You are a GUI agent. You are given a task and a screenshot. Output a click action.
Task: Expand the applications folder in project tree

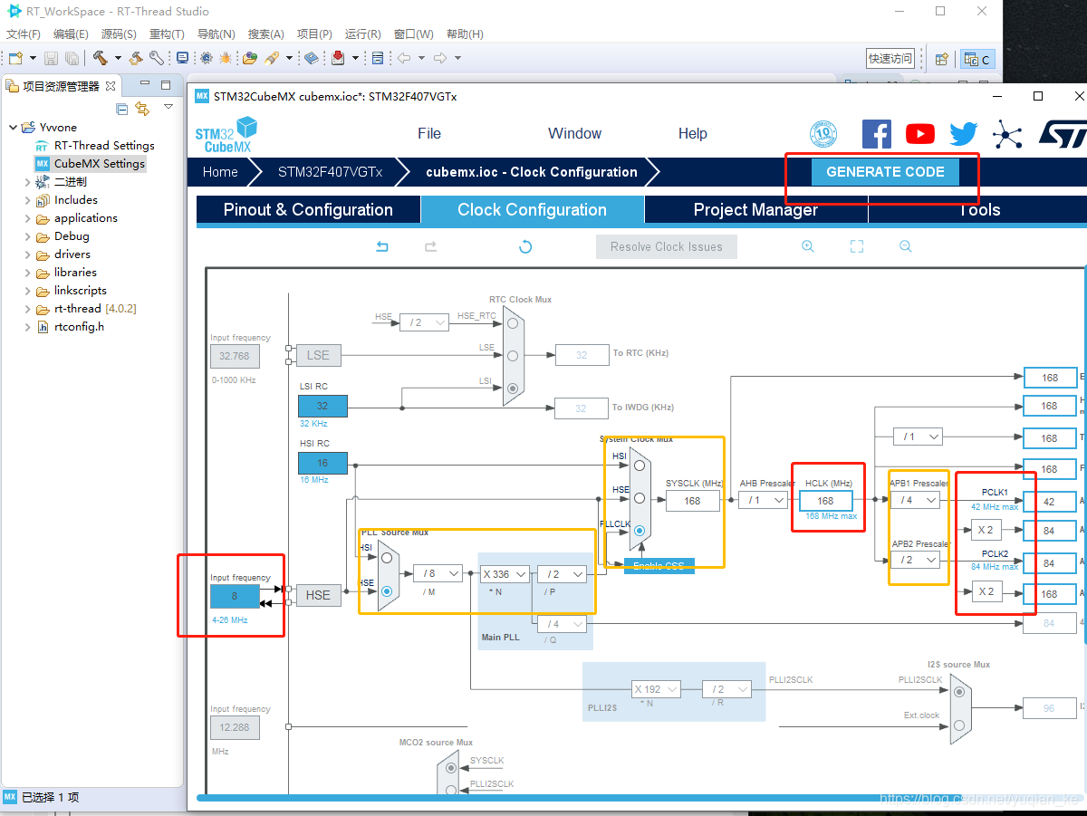[28, 218]
